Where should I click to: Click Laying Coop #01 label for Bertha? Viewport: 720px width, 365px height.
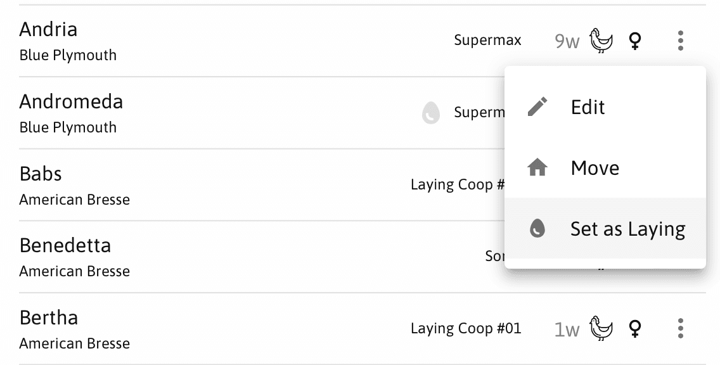[x=466, y=328]
